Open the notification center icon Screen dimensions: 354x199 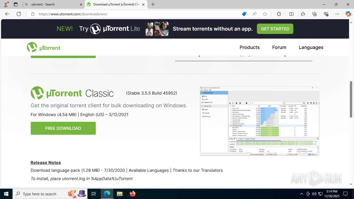point(345,194)
